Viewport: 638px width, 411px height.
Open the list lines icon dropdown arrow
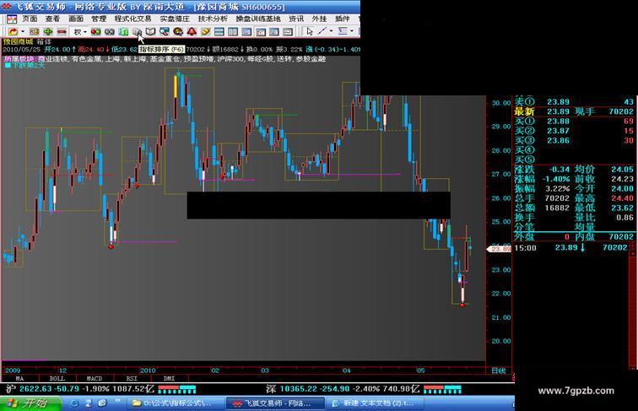pyautogui.click(x=352, y=31)
